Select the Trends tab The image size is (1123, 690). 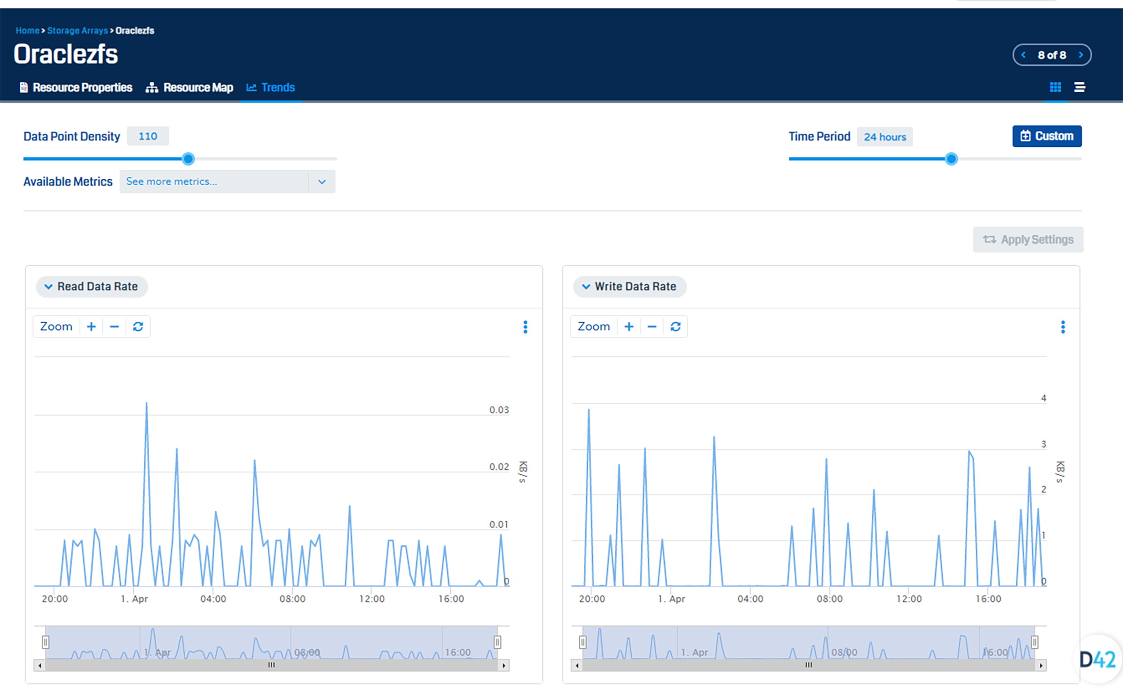click(270, 87)
